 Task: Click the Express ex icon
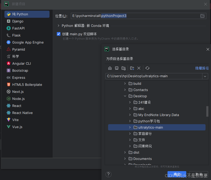[9, 77]
